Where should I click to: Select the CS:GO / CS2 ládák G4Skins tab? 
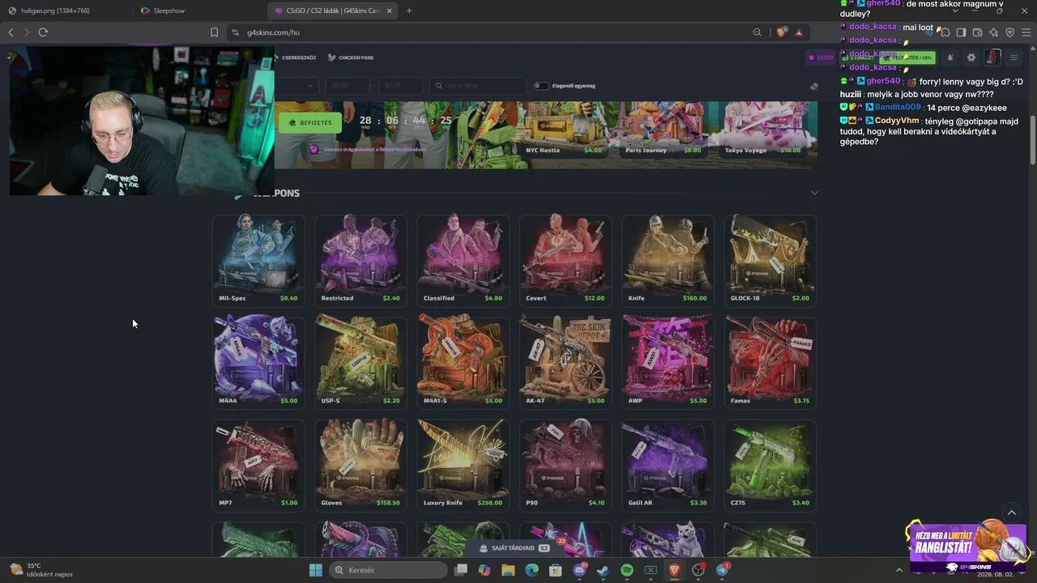tap(332, 11)
